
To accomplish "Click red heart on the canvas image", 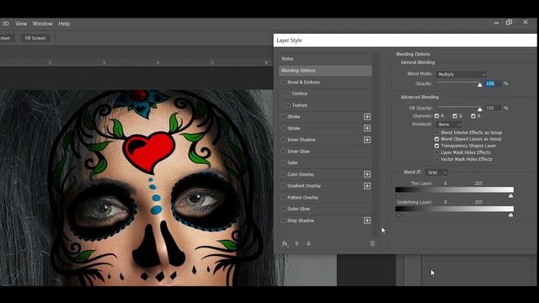I will pyautogui.click(x=149, y=151).
